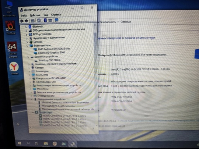Select Программный синтезатор звуковой таблицы

[x=68, y=109]
